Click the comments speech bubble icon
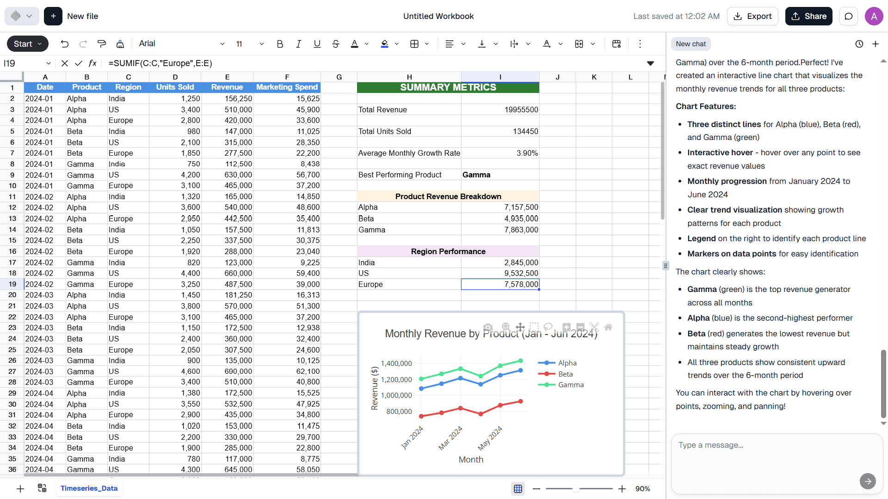888x499 pixels. [849, 16]
